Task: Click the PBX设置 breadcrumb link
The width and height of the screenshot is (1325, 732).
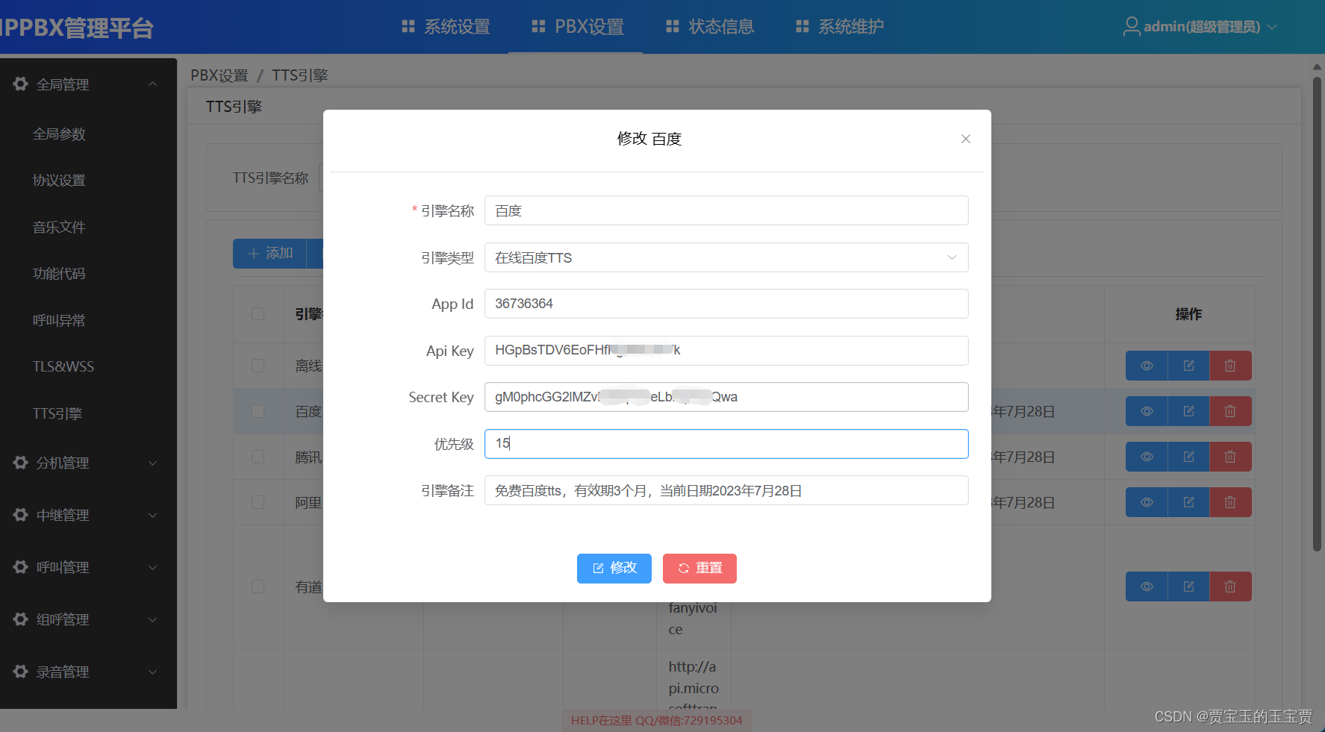Action: tap(219, 75)
